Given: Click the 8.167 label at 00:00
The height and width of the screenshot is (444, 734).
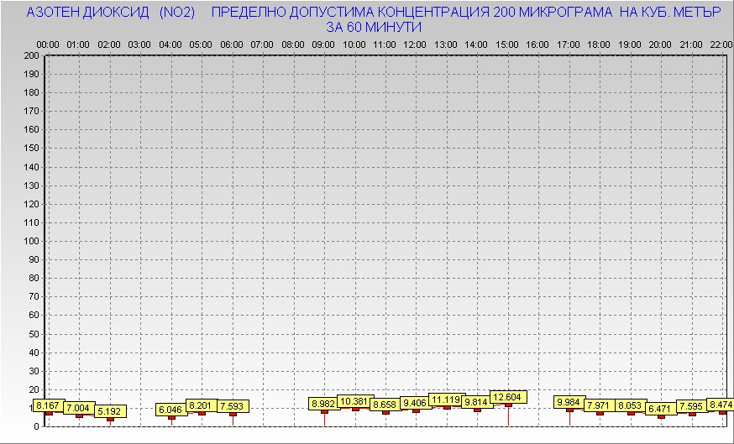Looking at the screenshot, I should 48,405.
